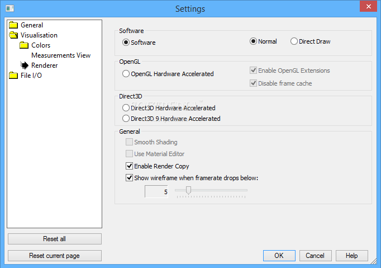The width and height of the screenshot is (381, 268).
Task: Click the File I/O folder icon
Action: pyautogui.click(x=13, y=76)
